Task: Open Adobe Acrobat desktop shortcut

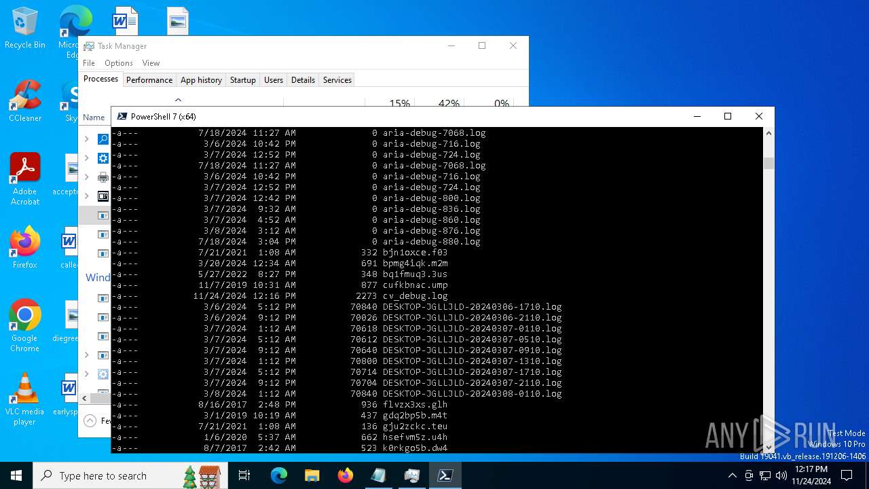Action: click(x=25, y=179)
